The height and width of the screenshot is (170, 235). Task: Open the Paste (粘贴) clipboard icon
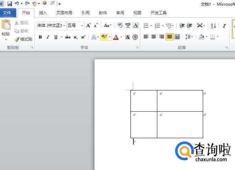point(6,24)
